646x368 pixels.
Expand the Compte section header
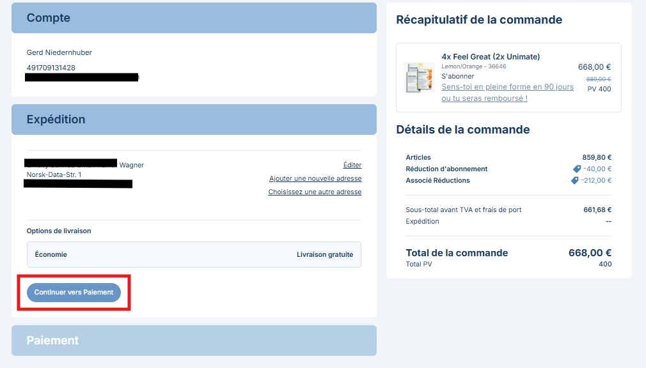tap(194, 18)
